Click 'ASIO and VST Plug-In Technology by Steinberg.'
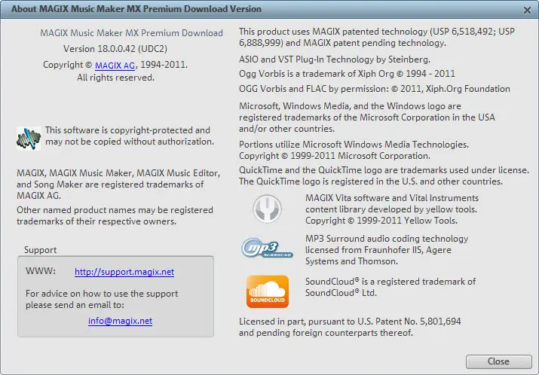The image size is (539, 375). tap(335, 59)
